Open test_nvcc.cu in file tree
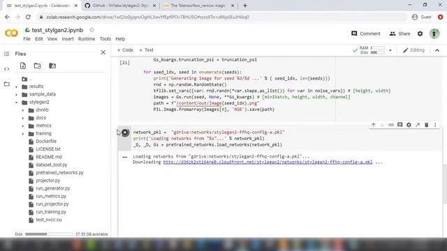Screen dimensions: 447x251 coord(48,220)
